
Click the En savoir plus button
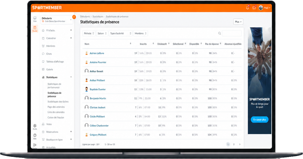tap(260, 120)
